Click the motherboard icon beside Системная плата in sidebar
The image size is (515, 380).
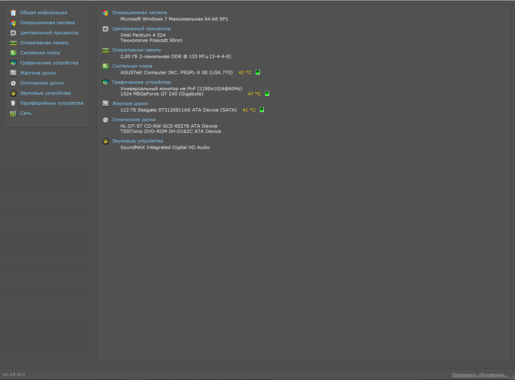(x=13, y=53)
